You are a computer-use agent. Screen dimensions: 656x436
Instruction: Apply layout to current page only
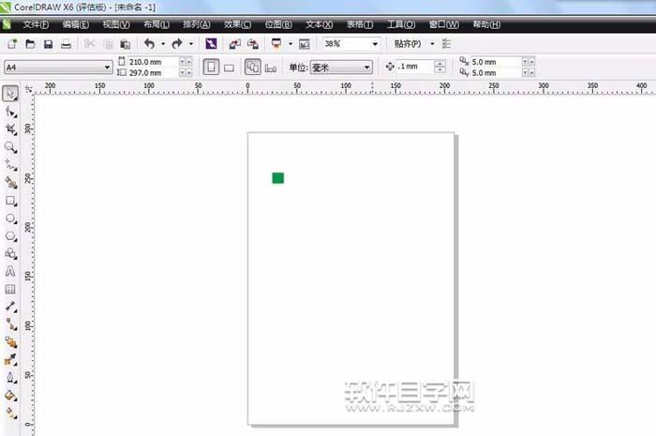[271, 68]
